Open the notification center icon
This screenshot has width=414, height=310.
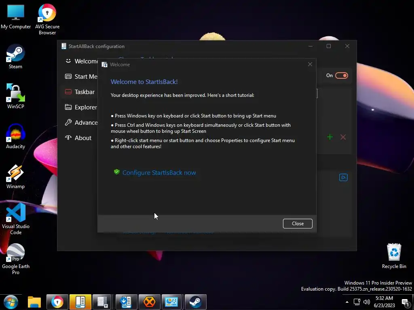405,302
